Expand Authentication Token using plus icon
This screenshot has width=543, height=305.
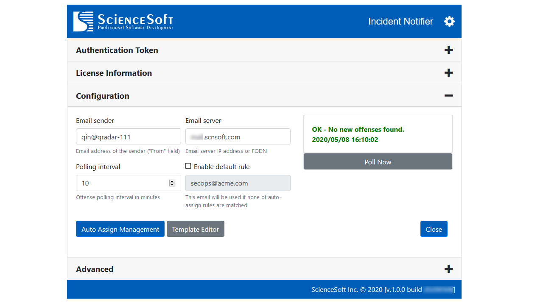448,50
